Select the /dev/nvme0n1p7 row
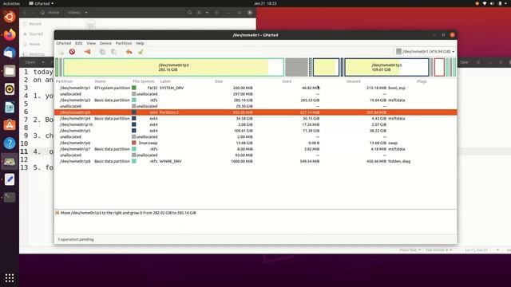Image resolution: width=511 pixels, height=287 pixels. tap(255, 149)
